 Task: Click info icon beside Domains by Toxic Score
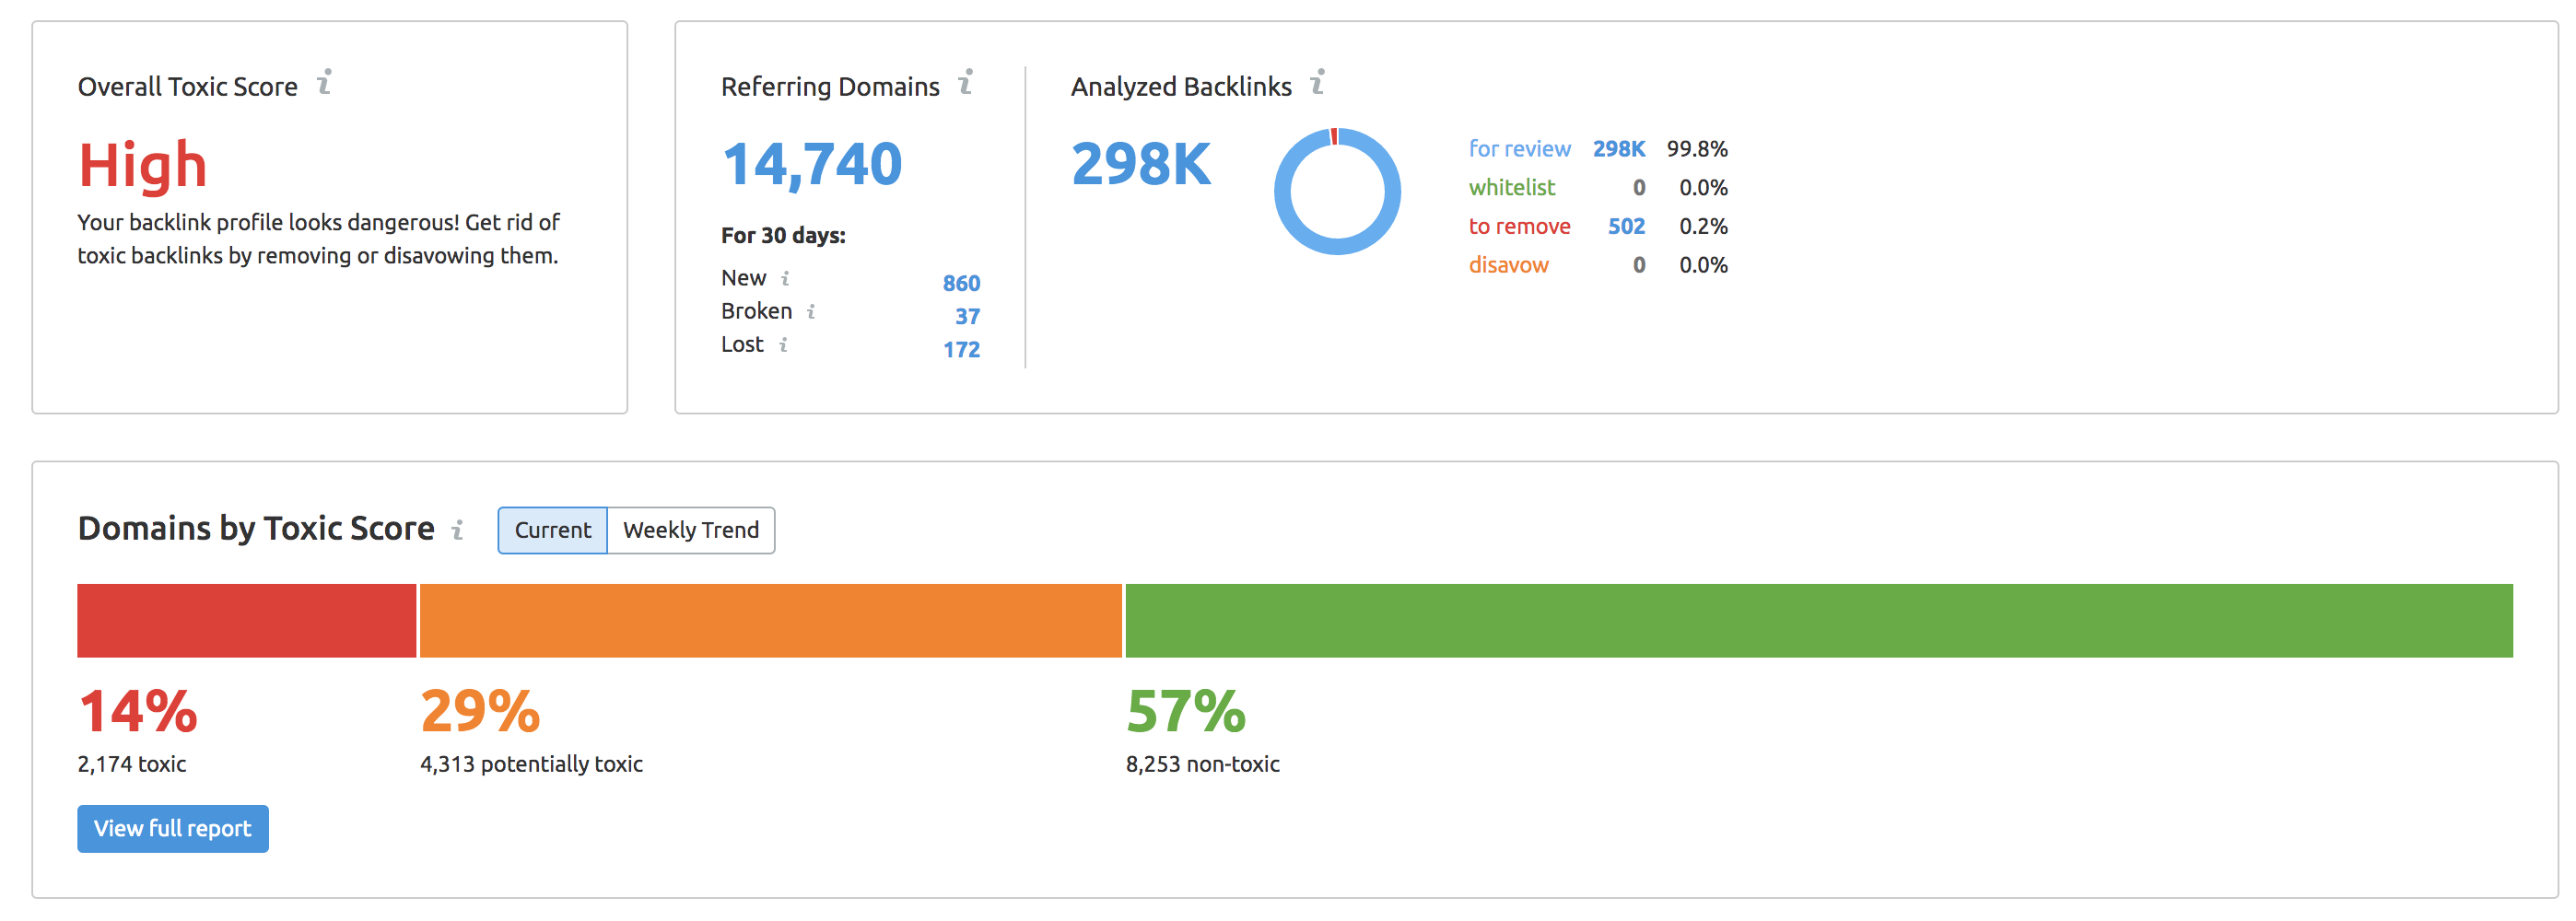457,530
